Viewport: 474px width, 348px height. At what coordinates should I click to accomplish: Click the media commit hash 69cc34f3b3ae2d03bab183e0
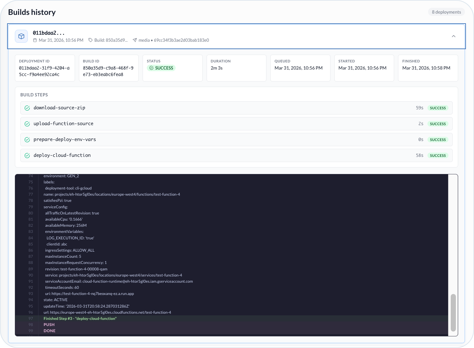click(x=181, y=40)
